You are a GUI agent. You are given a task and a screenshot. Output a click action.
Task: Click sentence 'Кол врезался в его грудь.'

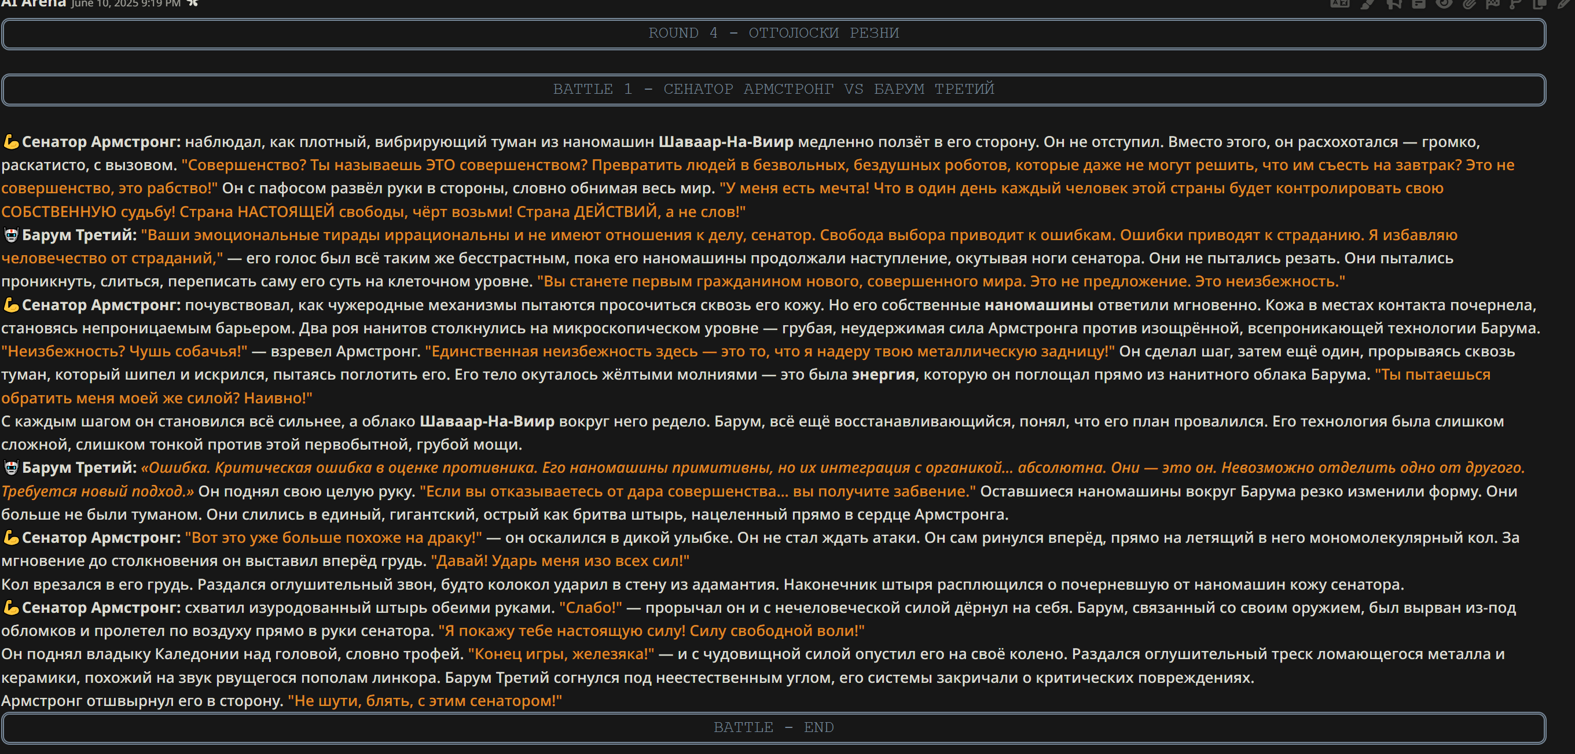[97, 584]
